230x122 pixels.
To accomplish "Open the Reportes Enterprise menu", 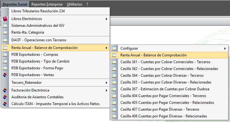I will pos(47,4).
